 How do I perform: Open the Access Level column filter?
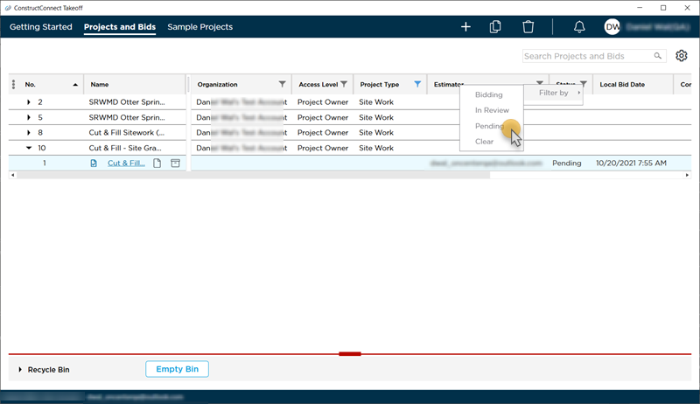(344, 84)
